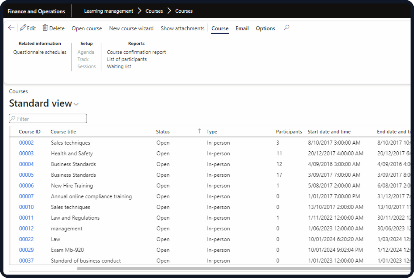Click the horizontal scrollbar below the grid
Screen dimensions: 414x278
[243, 269]
